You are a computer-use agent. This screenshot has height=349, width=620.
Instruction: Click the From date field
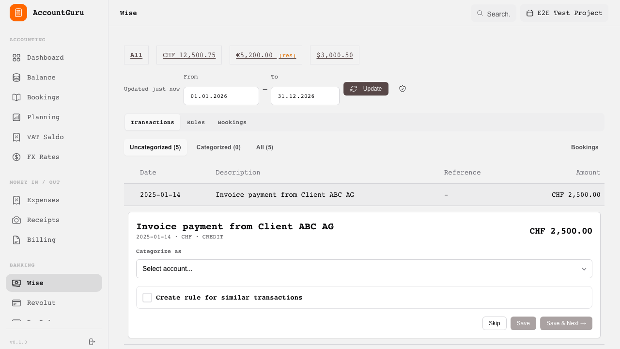[x=221, y=96]
